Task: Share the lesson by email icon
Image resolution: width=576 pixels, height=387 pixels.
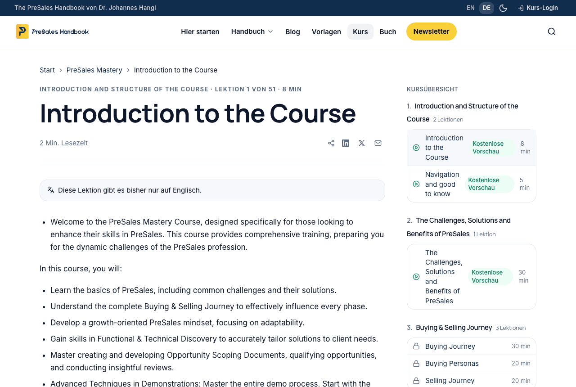Action: coord(378,143)
